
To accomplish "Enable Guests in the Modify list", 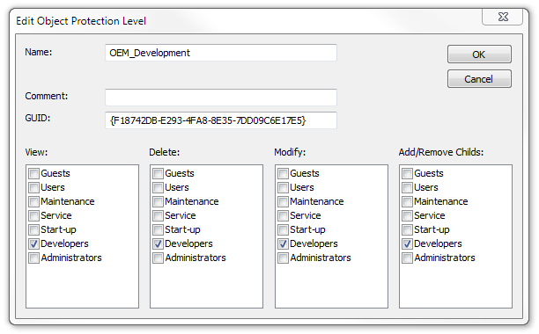I will click(x=283, y=173).
